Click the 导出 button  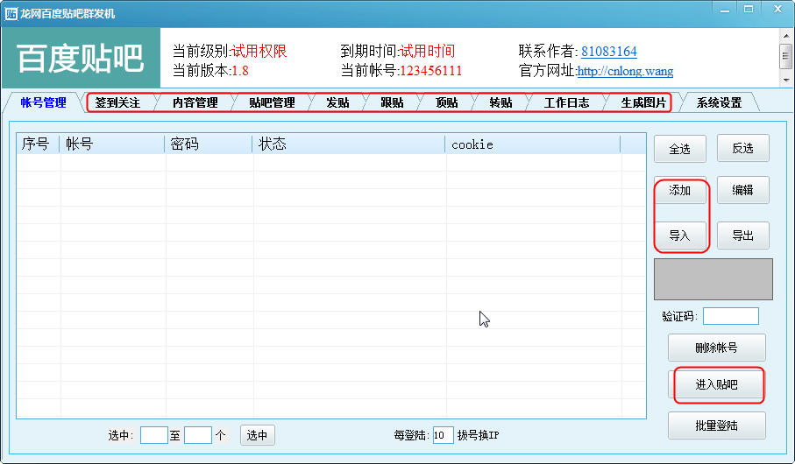click(742, 236)
